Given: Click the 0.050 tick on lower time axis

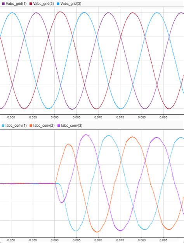Looking at the screenshot, I should pyautogui.click(x=11, y=240).
